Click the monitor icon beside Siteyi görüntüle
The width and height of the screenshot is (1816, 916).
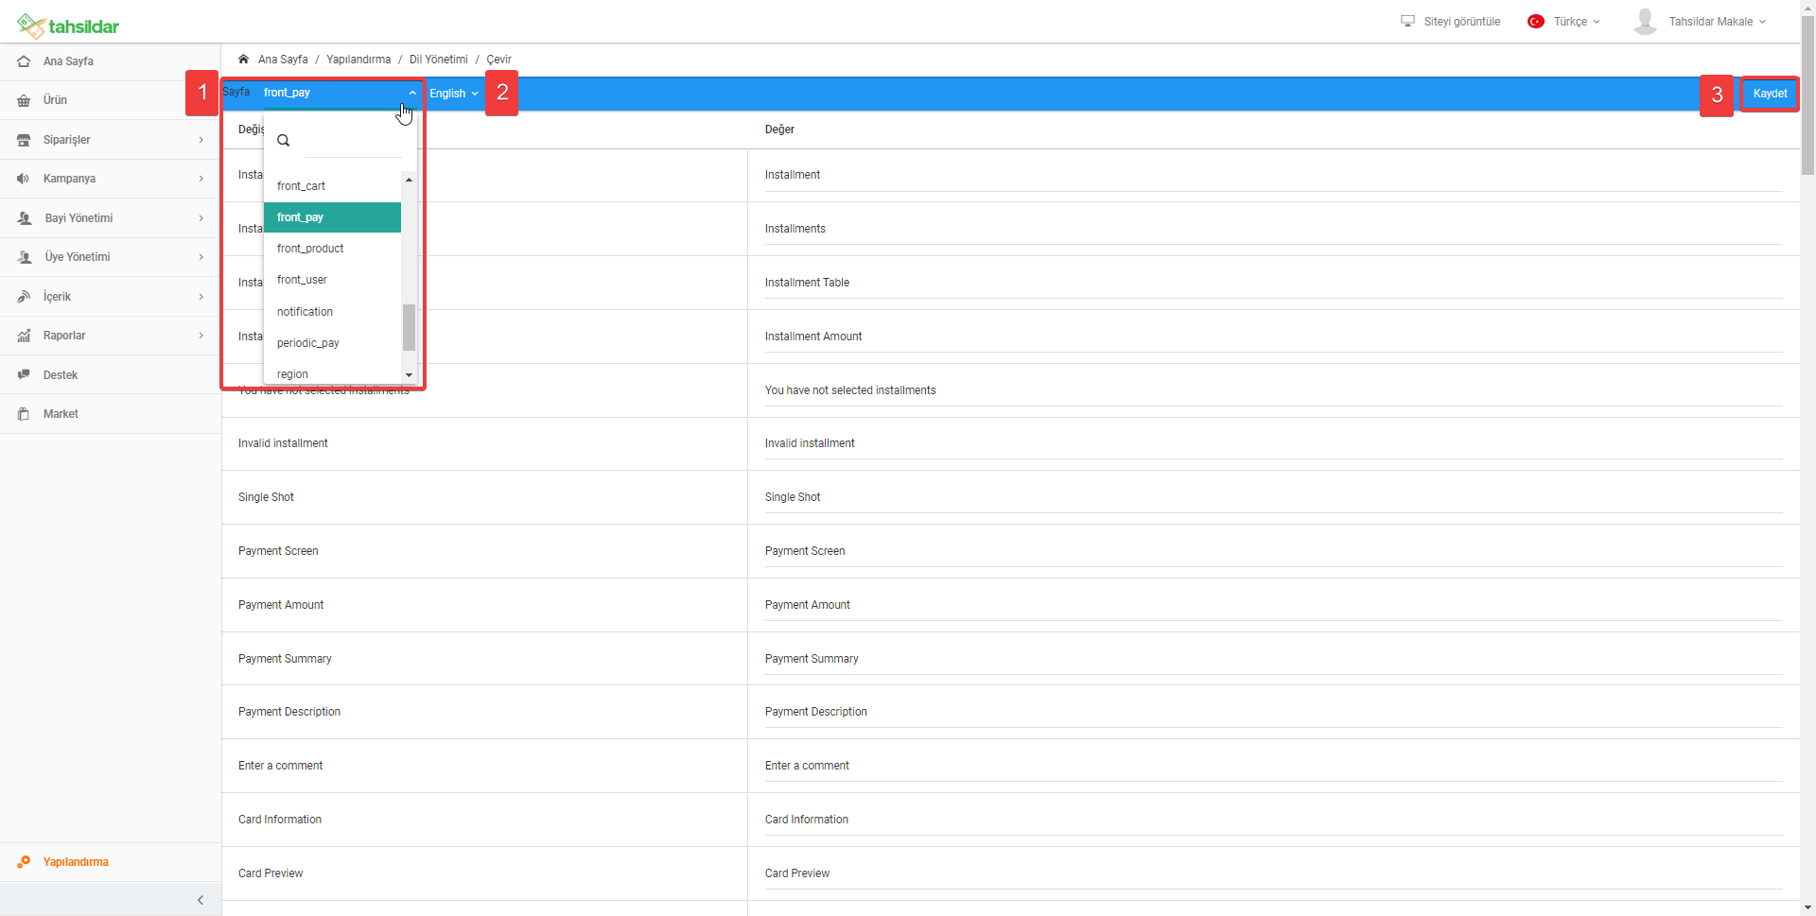pos(1407,21)
